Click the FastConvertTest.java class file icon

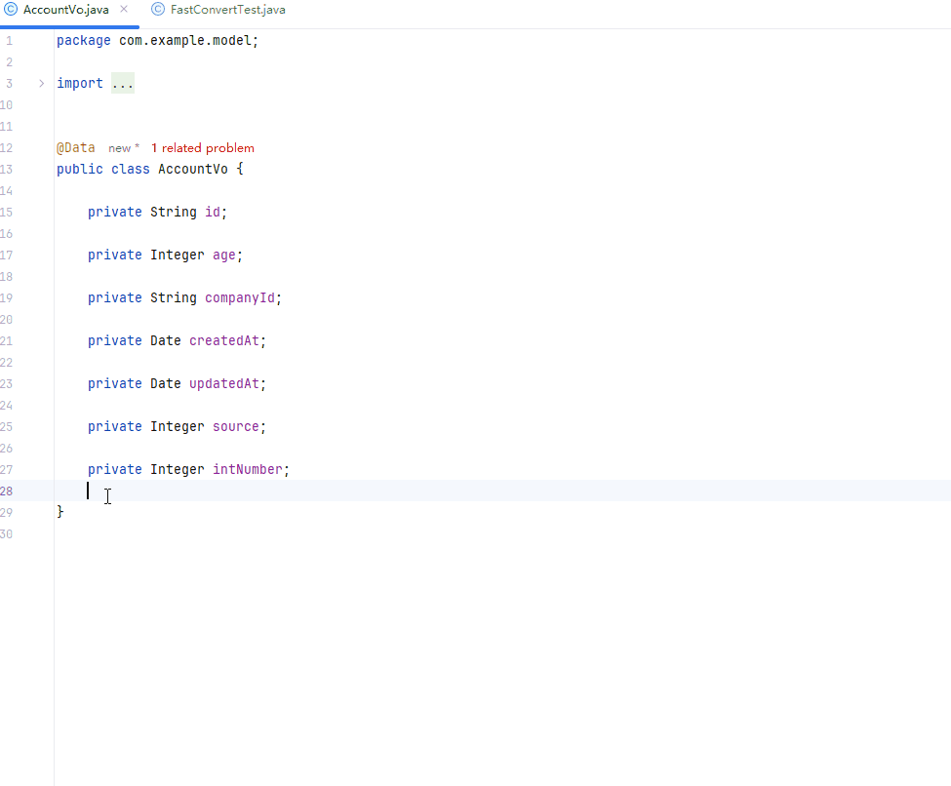[x=158, y=9]
